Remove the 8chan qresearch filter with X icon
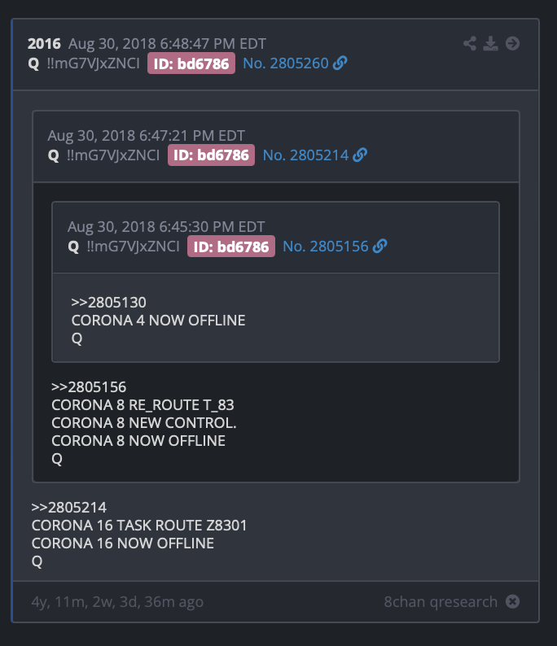Viewport: 557px width, 646px height. tap(512, 601)
